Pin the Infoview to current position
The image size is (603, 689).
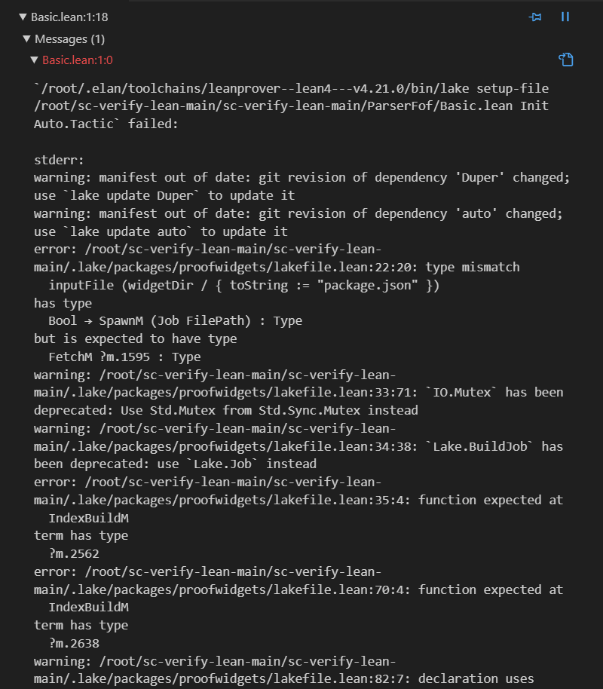535,17
